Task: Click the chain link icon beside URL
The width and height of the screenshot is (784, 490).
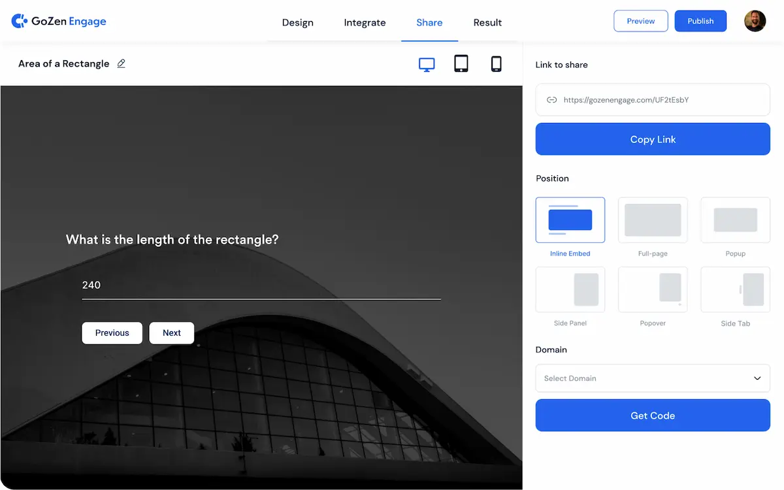Action: point(551,100)
